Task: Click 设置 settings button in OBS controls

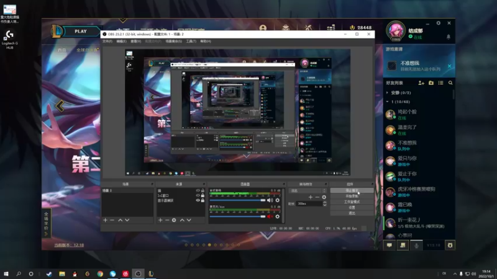Action: tap(352, 208)
